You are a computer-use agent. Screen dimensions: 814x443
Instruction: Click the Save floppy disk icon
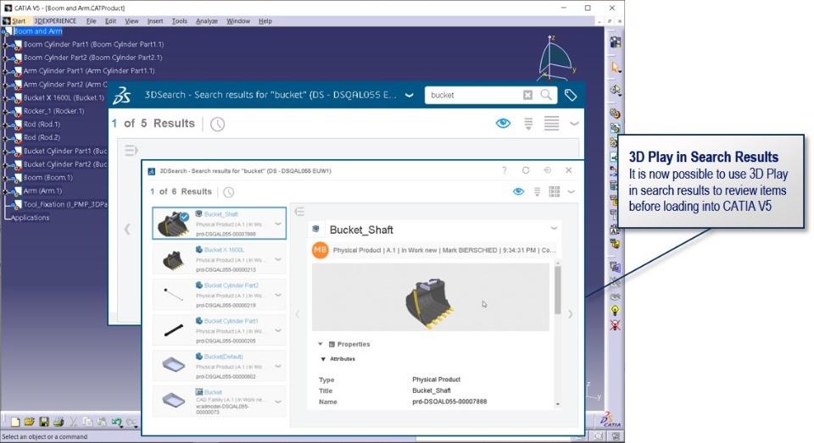click(44, 423)
